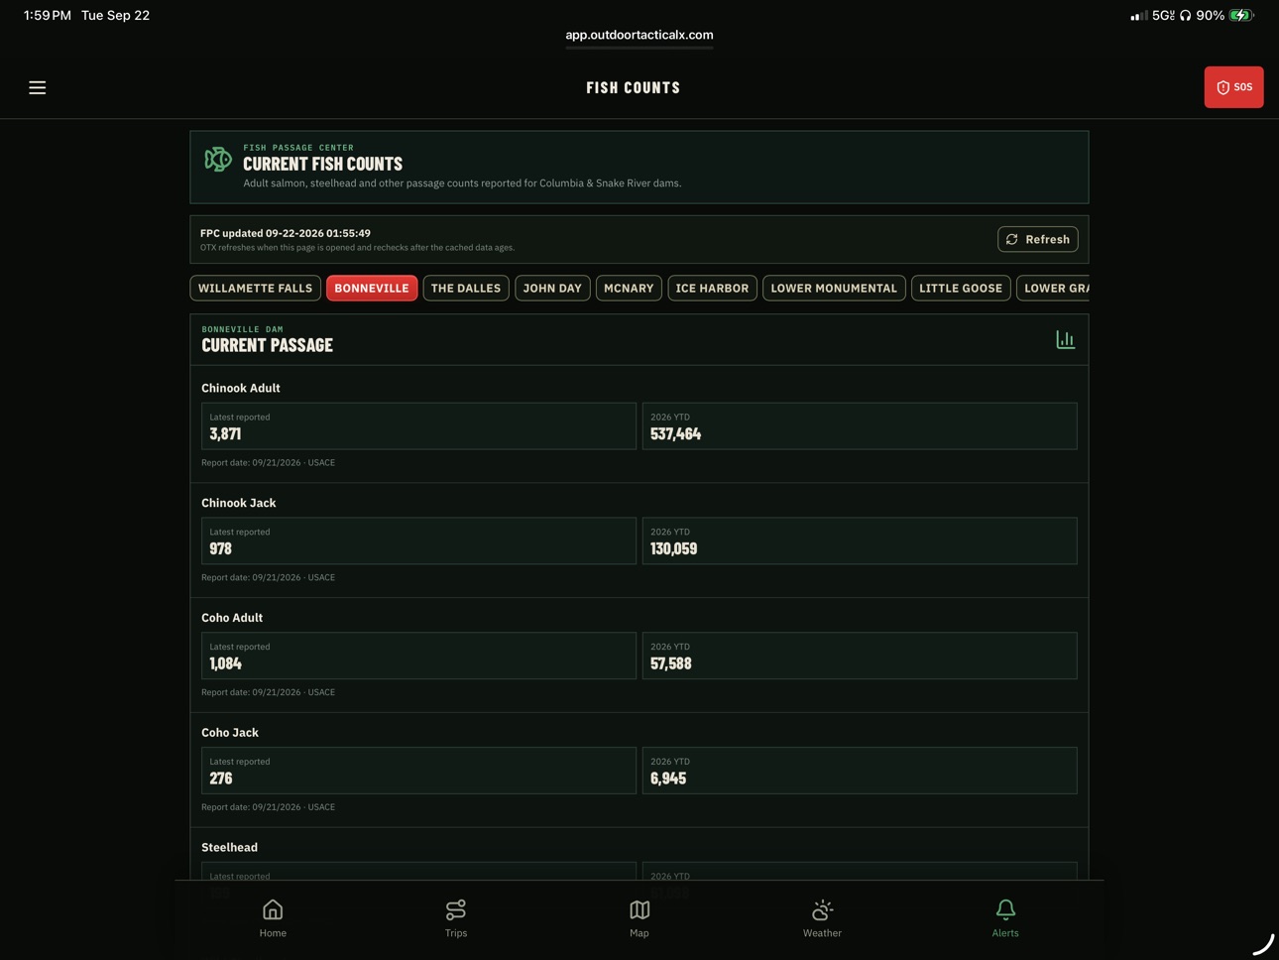Click Coho Jack latest reported value 276
This screenshot has width=1279, height=960.
tap(220, 779)
